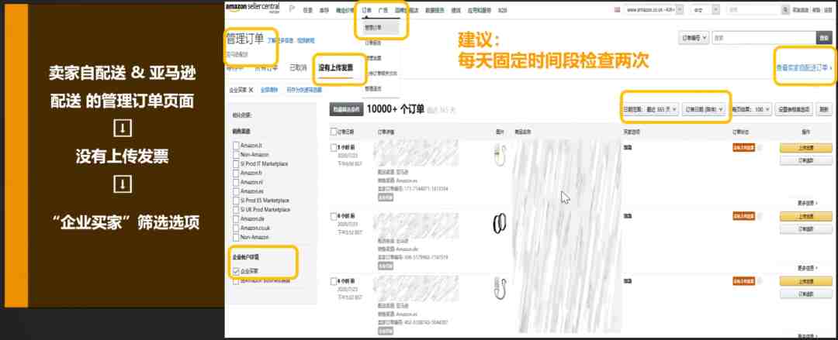Open the second order's black ring product image
Image resolution: width=838 pixels, height=340 pixels.
coord(499,223)
